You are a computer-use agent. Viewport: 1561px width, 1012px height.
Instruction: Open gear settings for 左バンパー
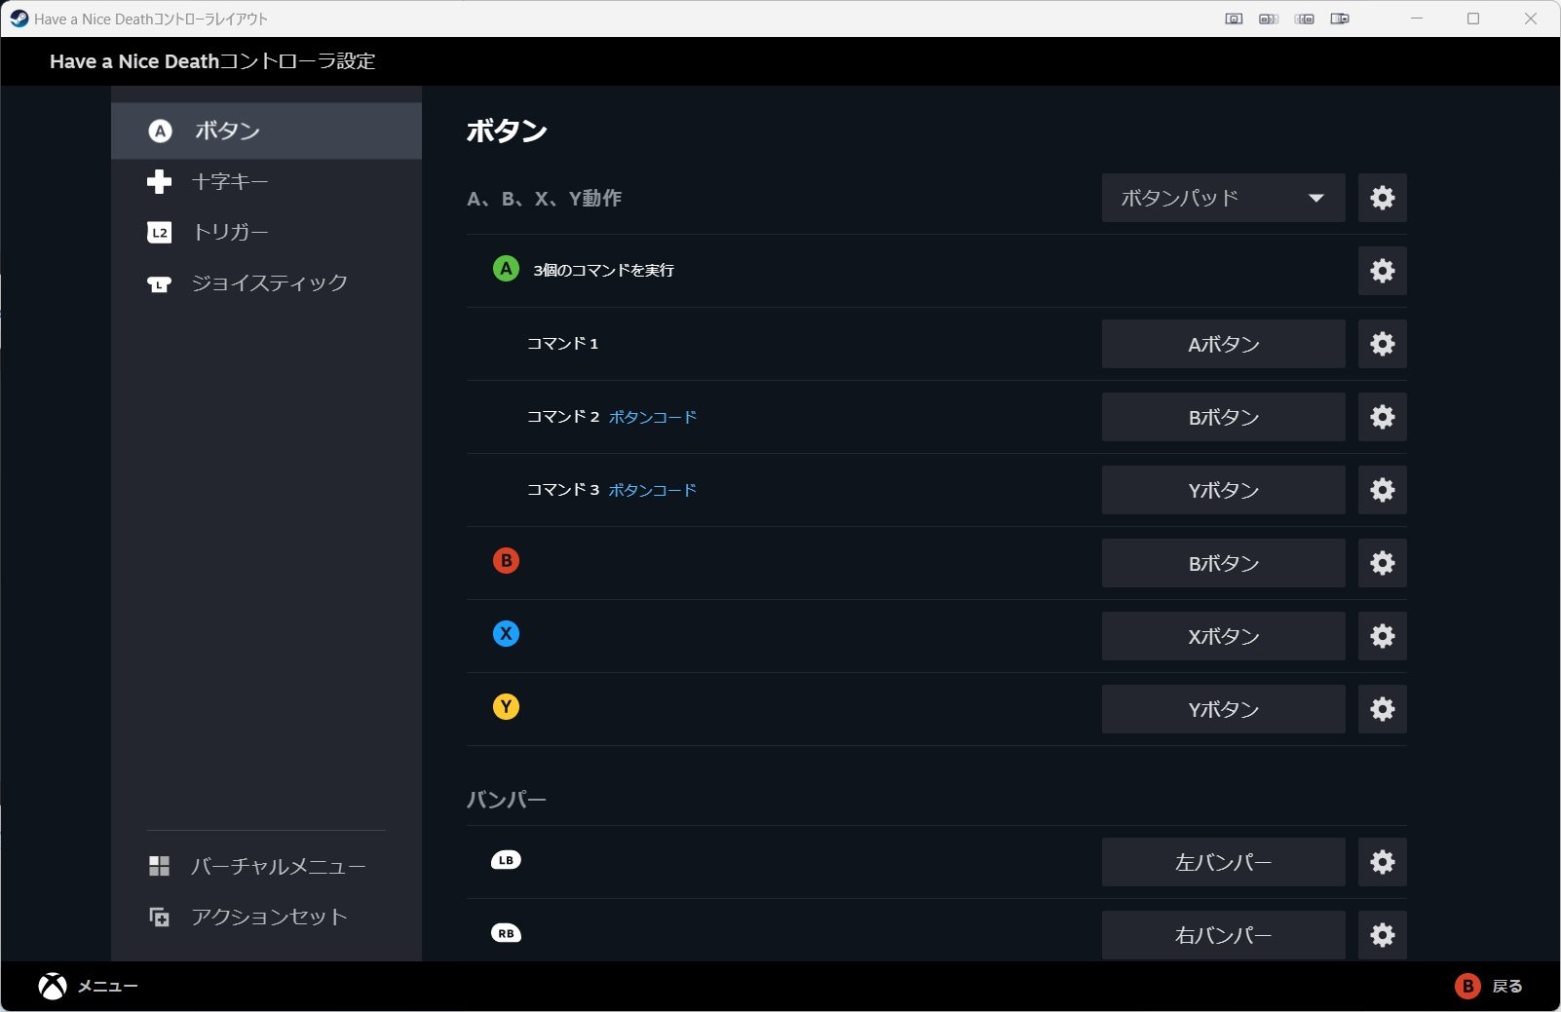pos(1382,862)
